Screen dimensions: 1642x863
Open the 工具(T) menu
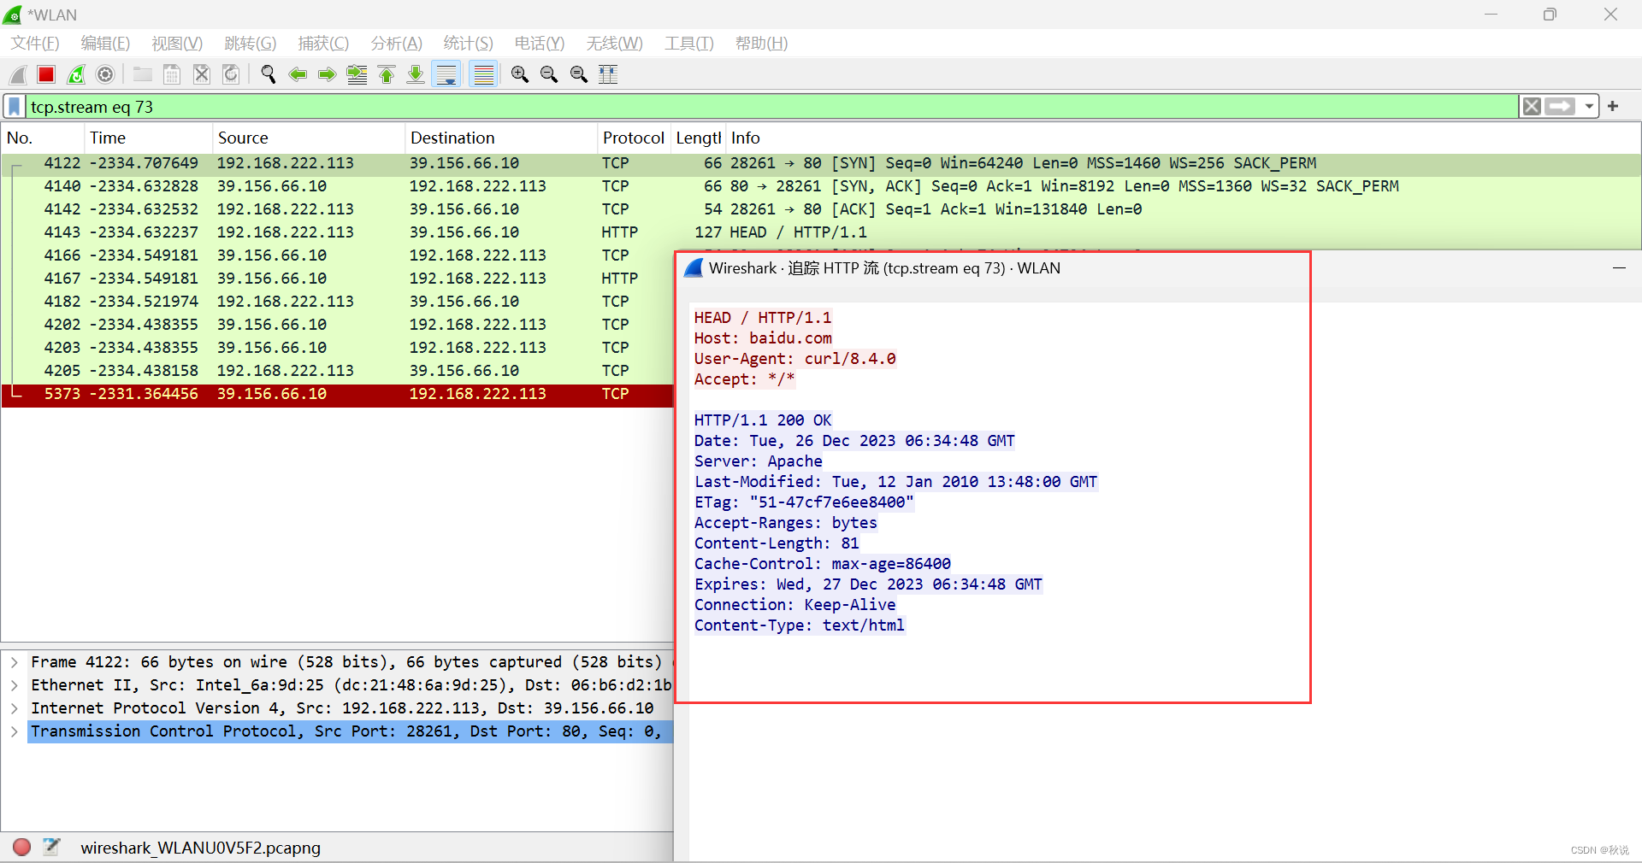[689, 44]
